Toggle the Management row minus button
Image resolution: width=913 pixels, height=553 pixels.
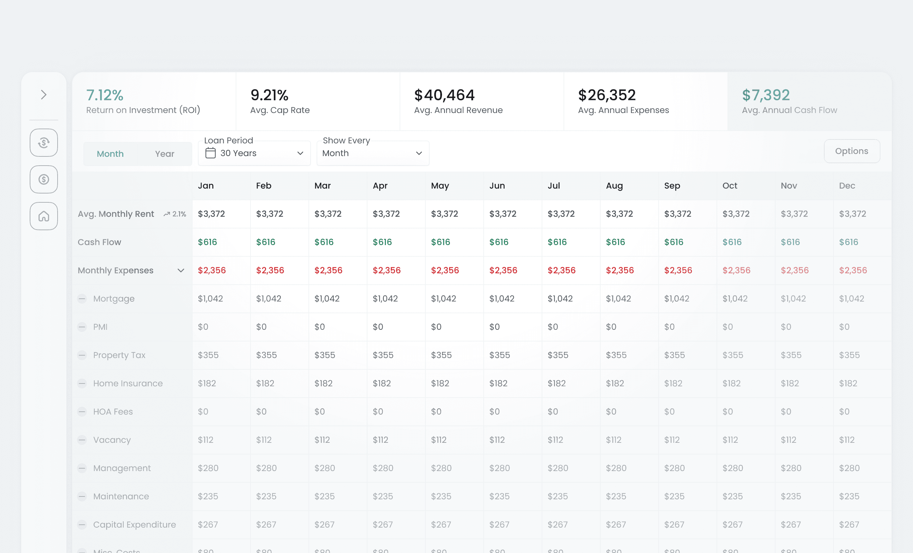[82, 468]
